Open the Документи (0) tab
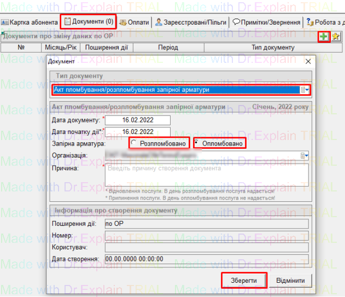Image resolution: width=345 pixels, height=297 pixels. pyautogui.click(x=88, y=22)
